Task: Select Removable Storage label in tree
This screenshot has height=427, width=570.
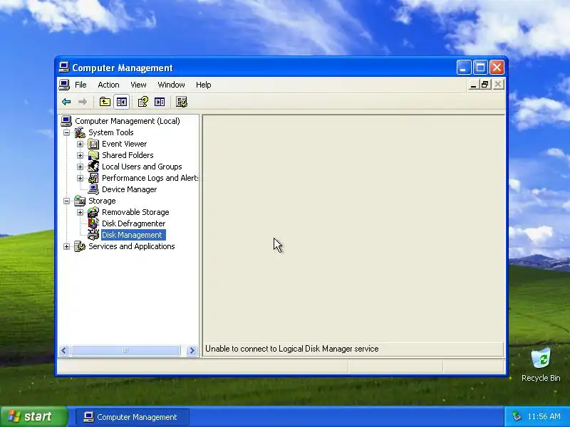Action: (135, 212)
